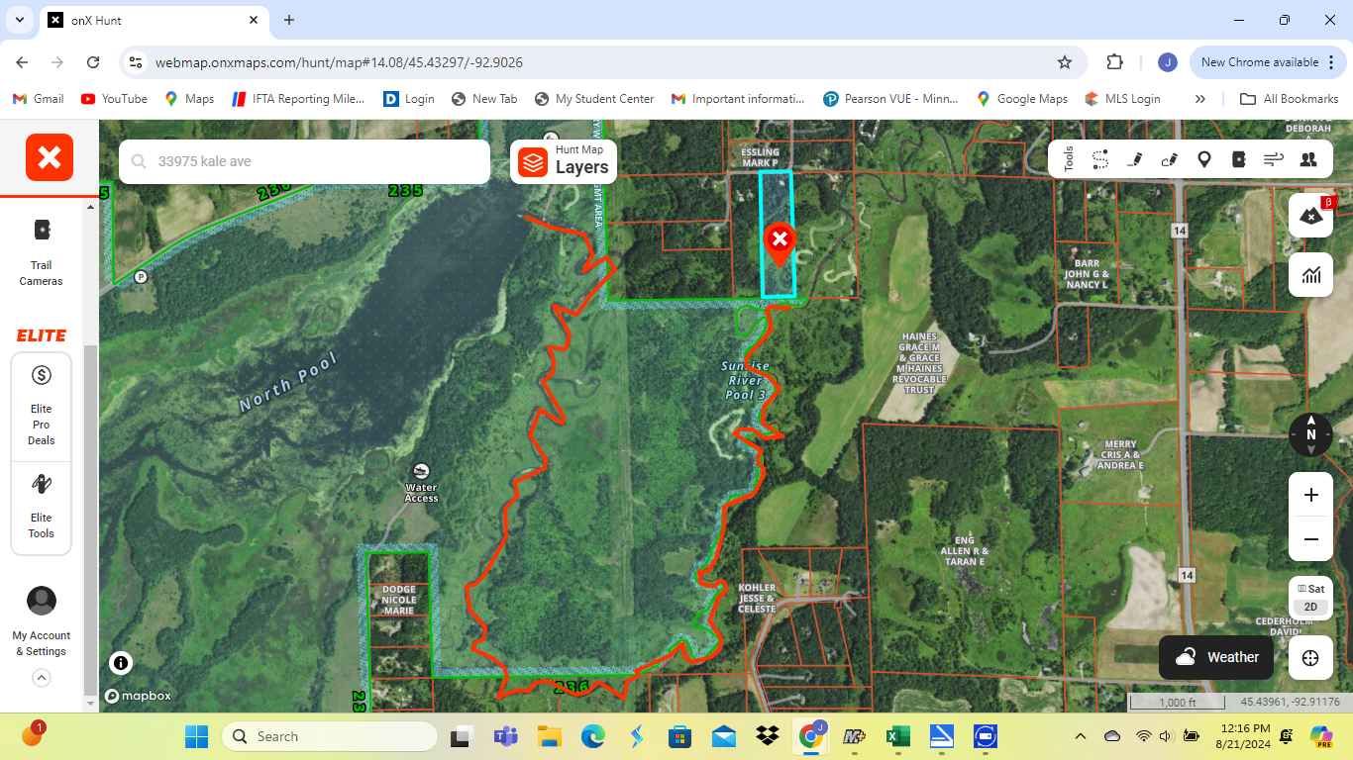Select the Trail camera tool in toolbar
The height and width of the screenshot is (760, 1353).
tap(1238, 159)
